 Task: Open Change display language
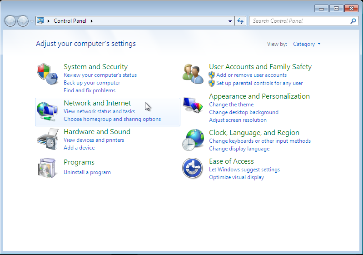tap(239, 149)
